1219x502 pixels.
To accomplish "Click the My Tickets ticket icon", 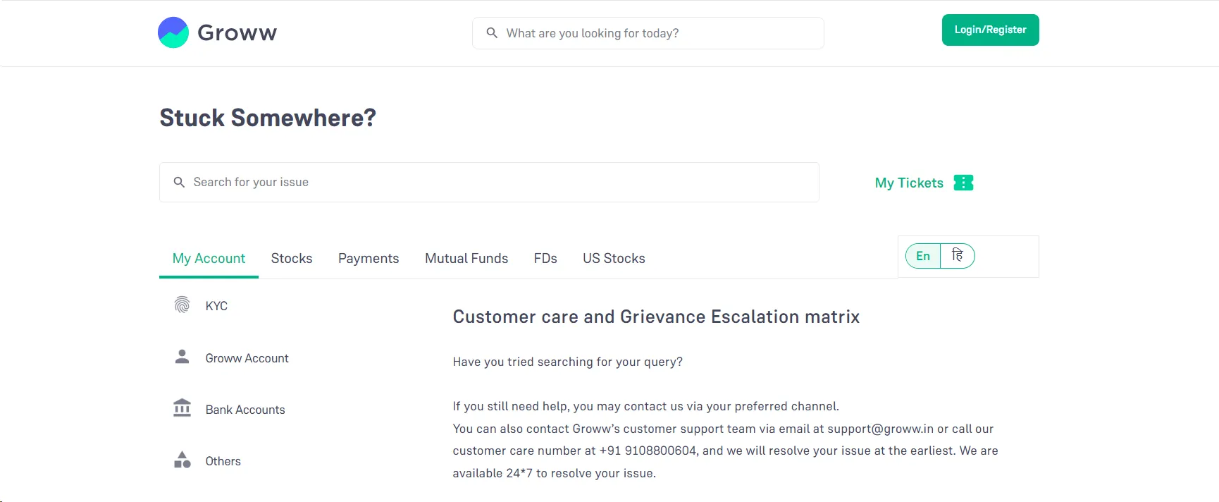I will click(x=963, y=183).
